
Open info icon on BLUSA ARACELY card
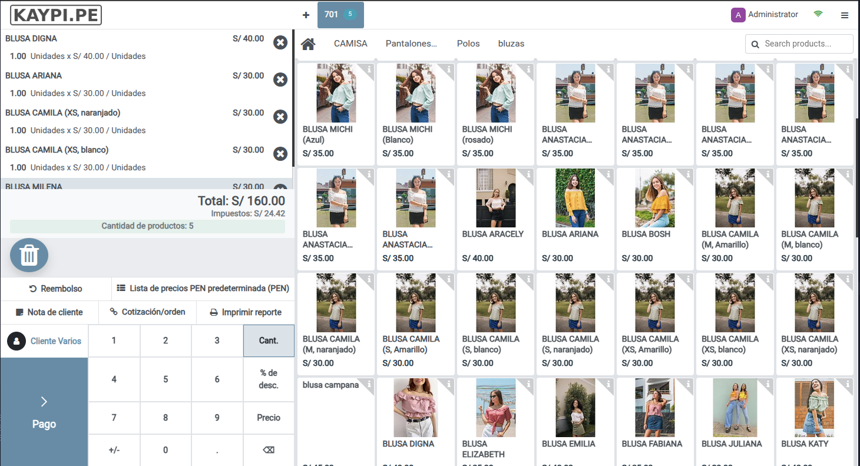tap(528, 174)
